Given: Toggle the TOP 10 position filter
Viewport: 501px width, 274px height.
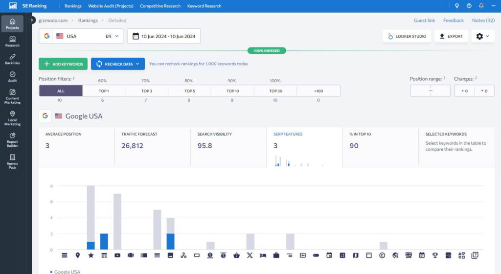Looking at the screenshot, I should coord(232,91).
